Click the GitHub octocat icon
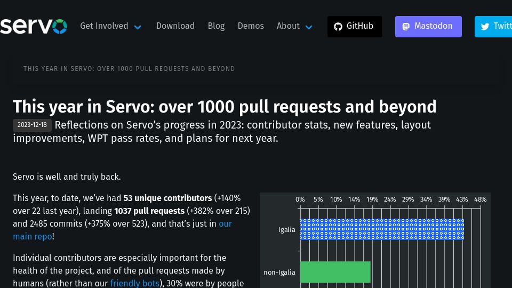 point(338,27)
